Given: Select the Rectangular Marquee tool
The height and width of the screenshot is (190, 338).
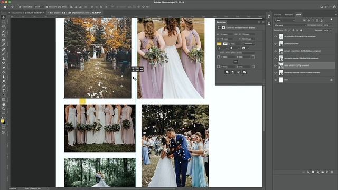Looking at the screenshot, I should tap(4, 22).
